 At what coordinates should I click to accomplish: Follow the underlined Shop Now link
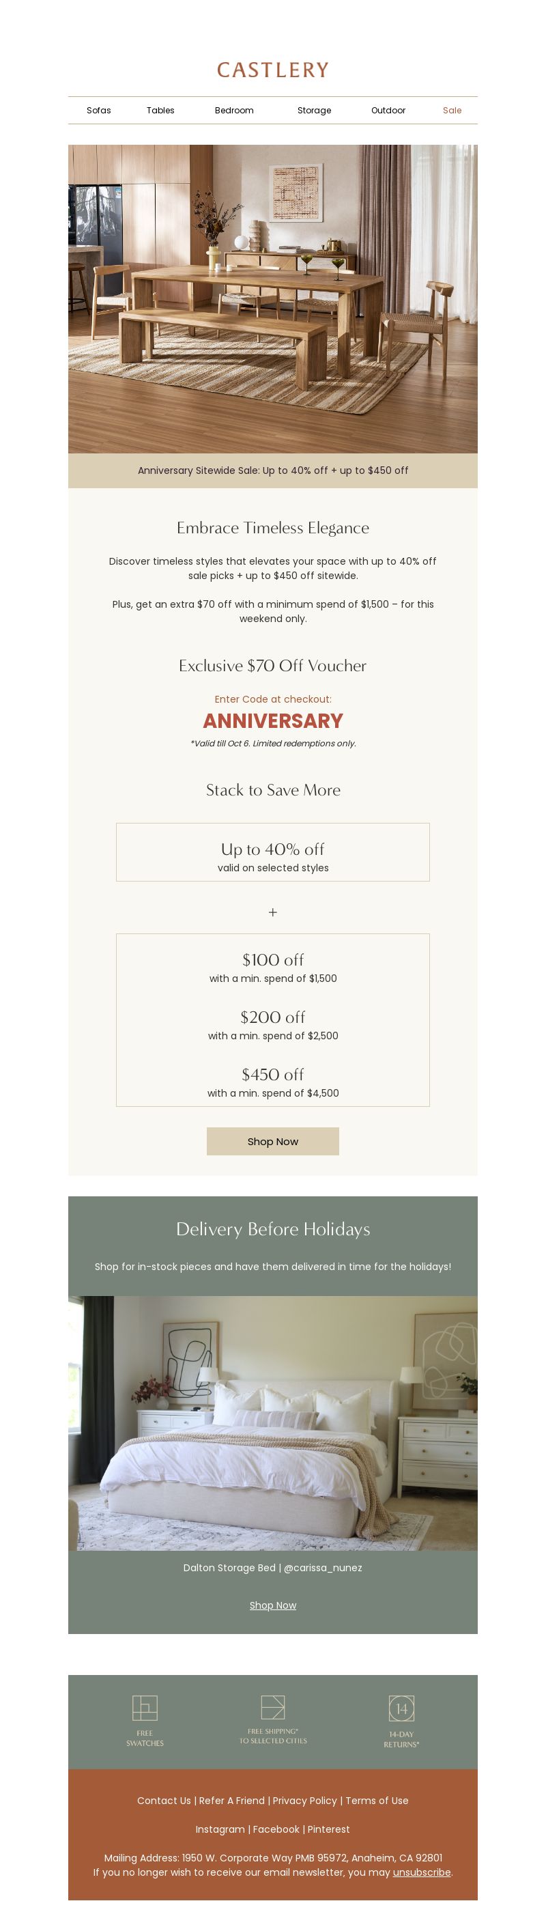point(272,1605)
